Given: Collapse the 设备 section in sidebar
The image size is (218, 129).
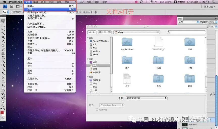Looking at the screenshot, I should tap(88, 38).
